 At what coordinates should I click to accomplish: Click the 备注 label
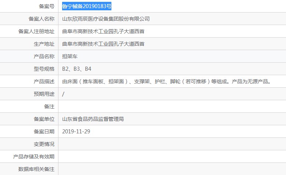(49, 106)
